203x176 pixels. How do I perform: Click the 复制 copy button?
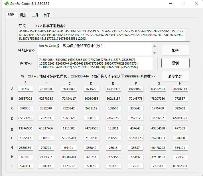175,63
